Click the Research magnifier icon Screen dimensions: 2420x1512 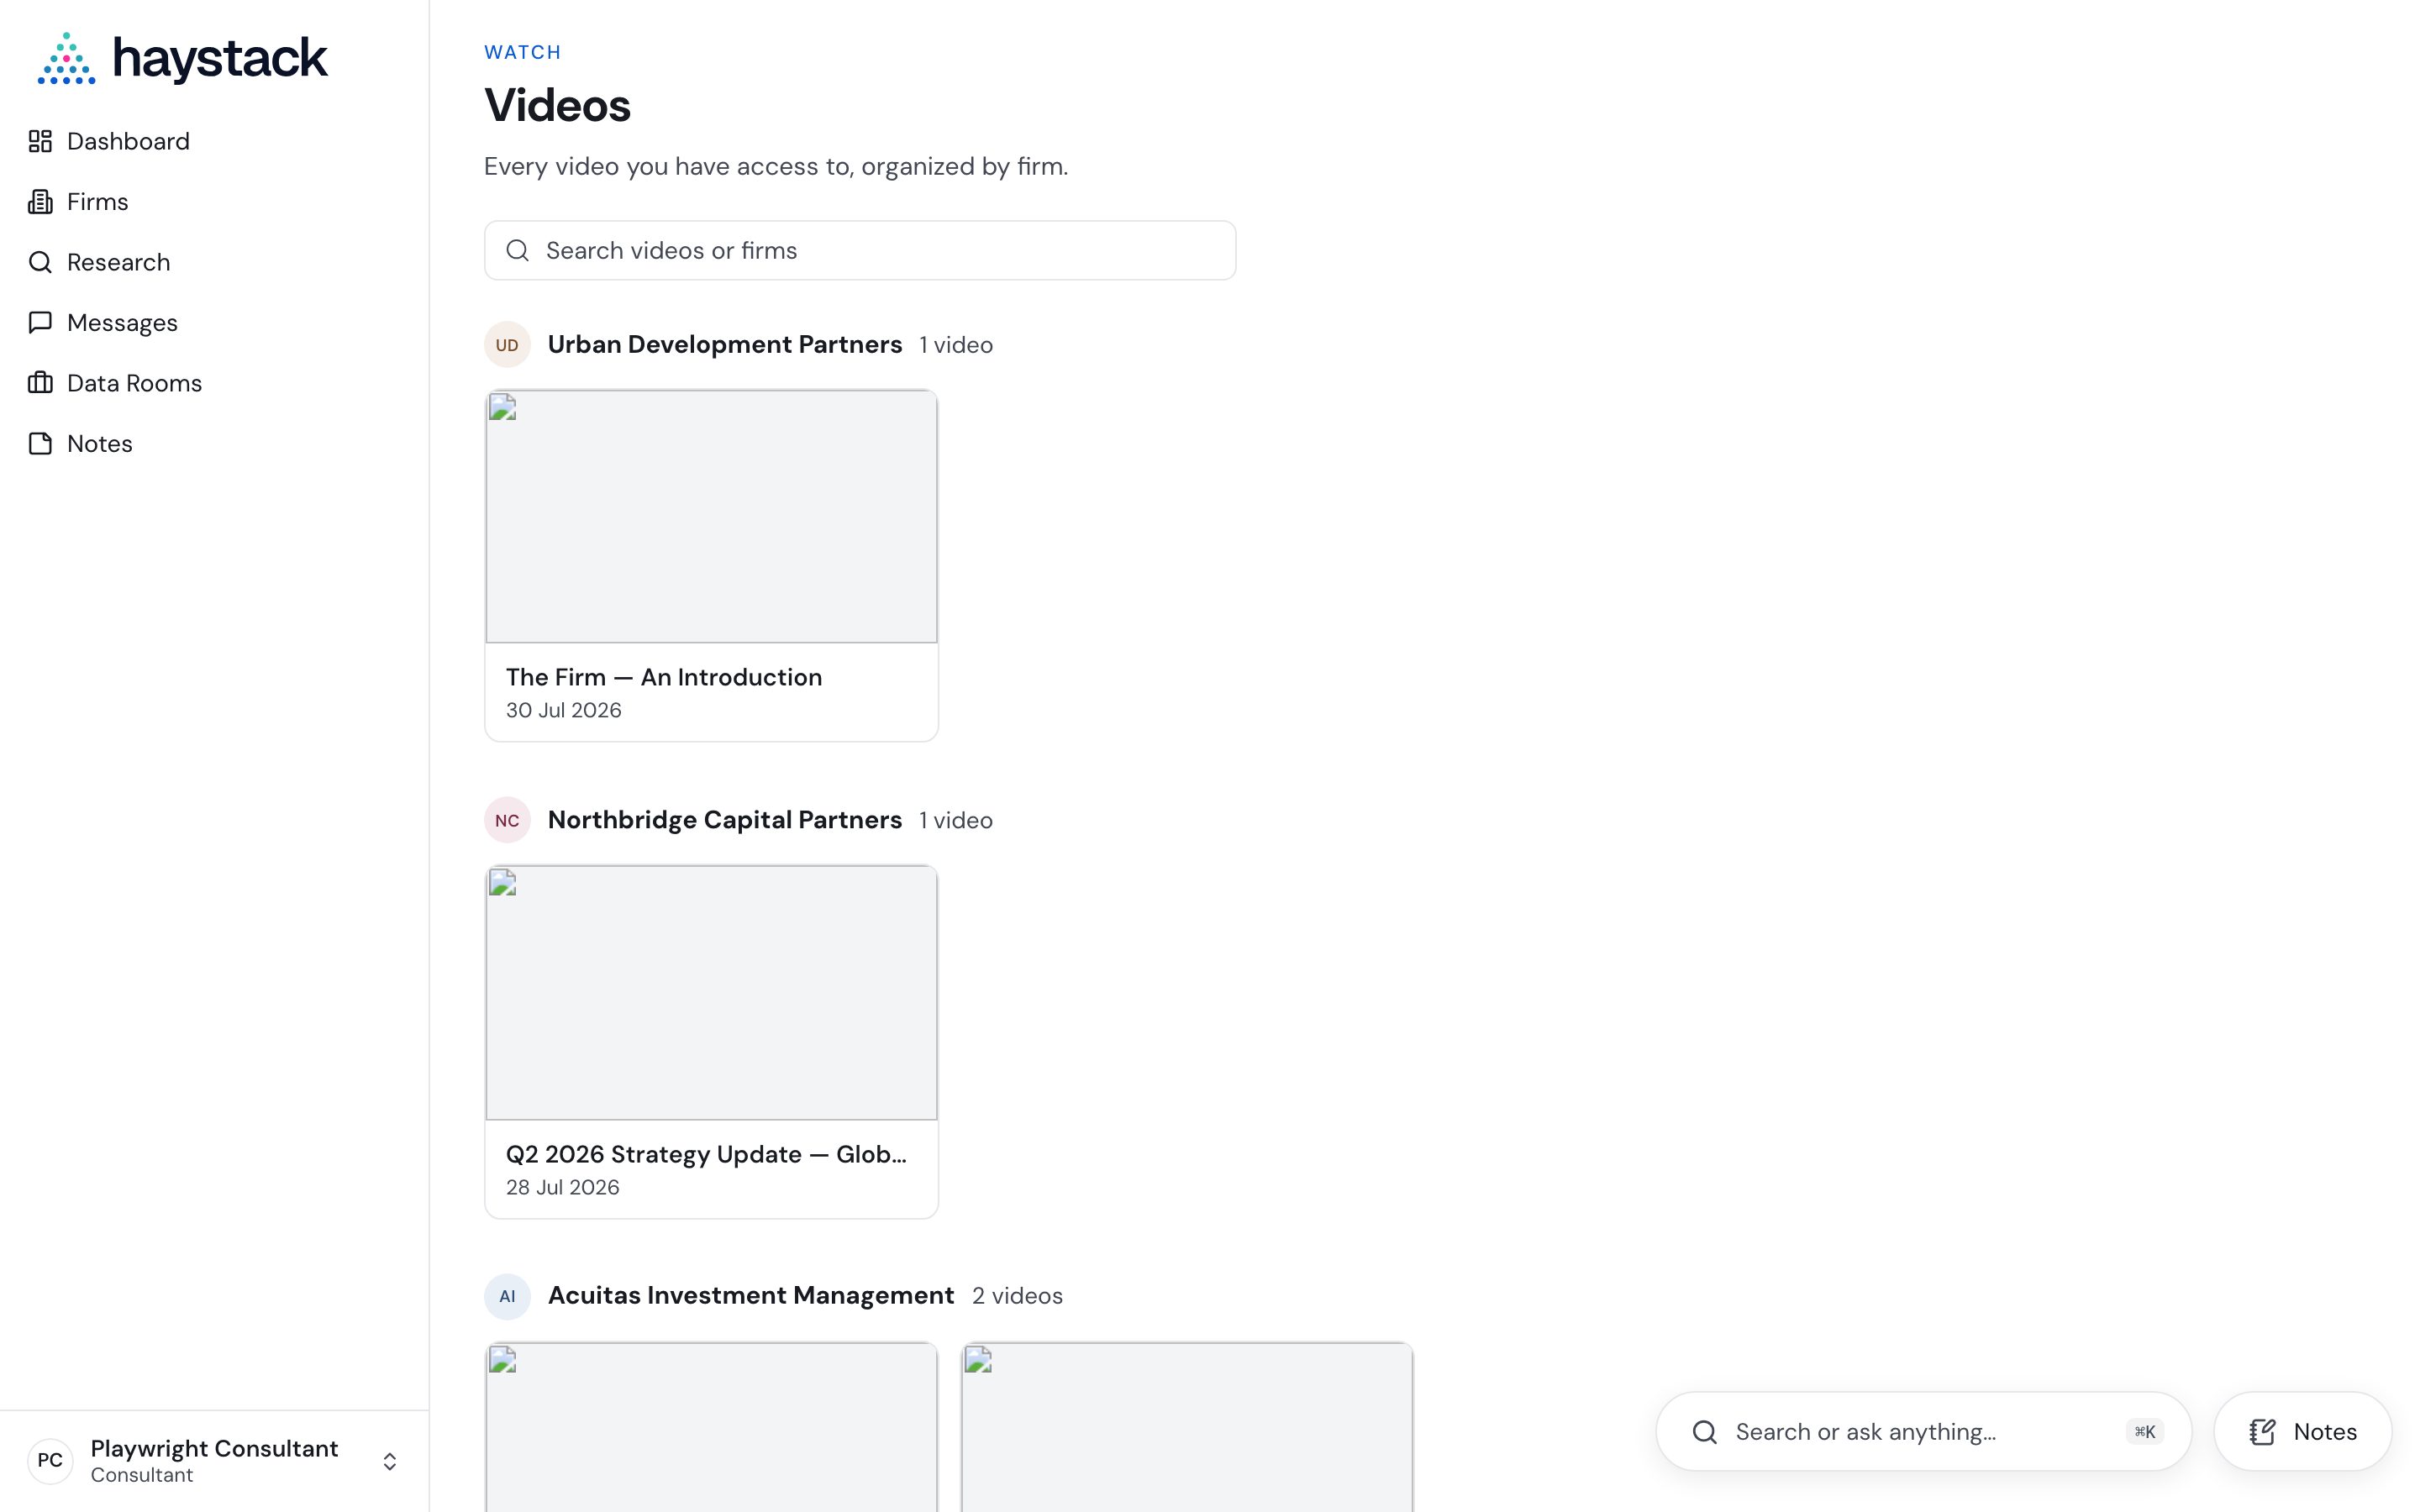tap(40, 262)
